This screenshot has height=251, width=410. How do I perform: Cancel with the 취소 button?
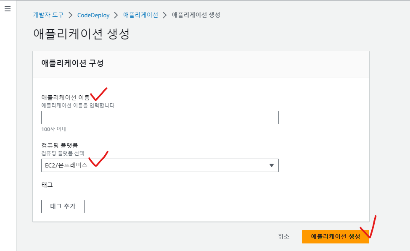(284, 236)
